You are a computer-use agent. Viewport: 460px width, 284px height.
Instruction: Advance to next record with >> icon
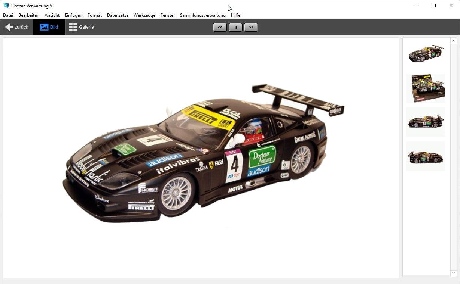pos(251,27)
